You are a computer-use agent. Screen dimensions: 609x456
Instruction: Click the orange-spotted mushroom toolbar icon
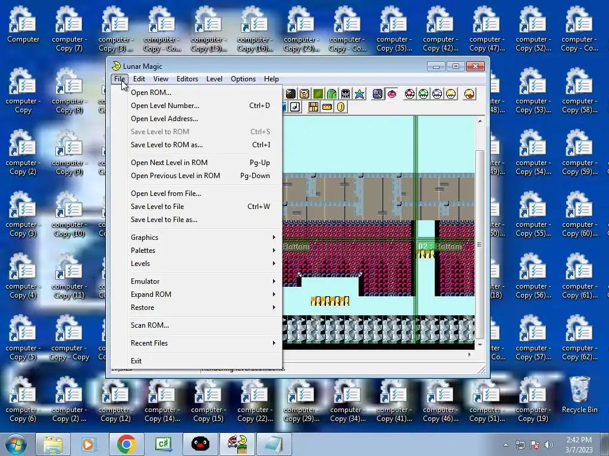pyautogui.click(x=469, y=94)
